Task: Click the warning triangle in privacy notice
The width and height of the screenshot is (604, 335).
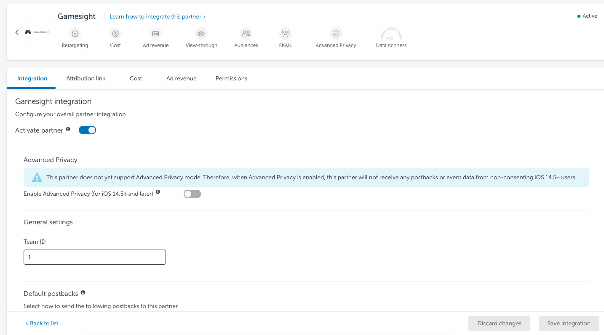Action: [37, 178]
